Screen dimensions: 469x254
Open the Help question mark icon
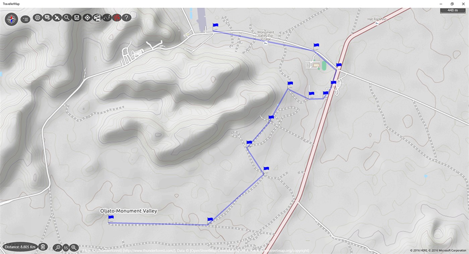click(126, 17)
